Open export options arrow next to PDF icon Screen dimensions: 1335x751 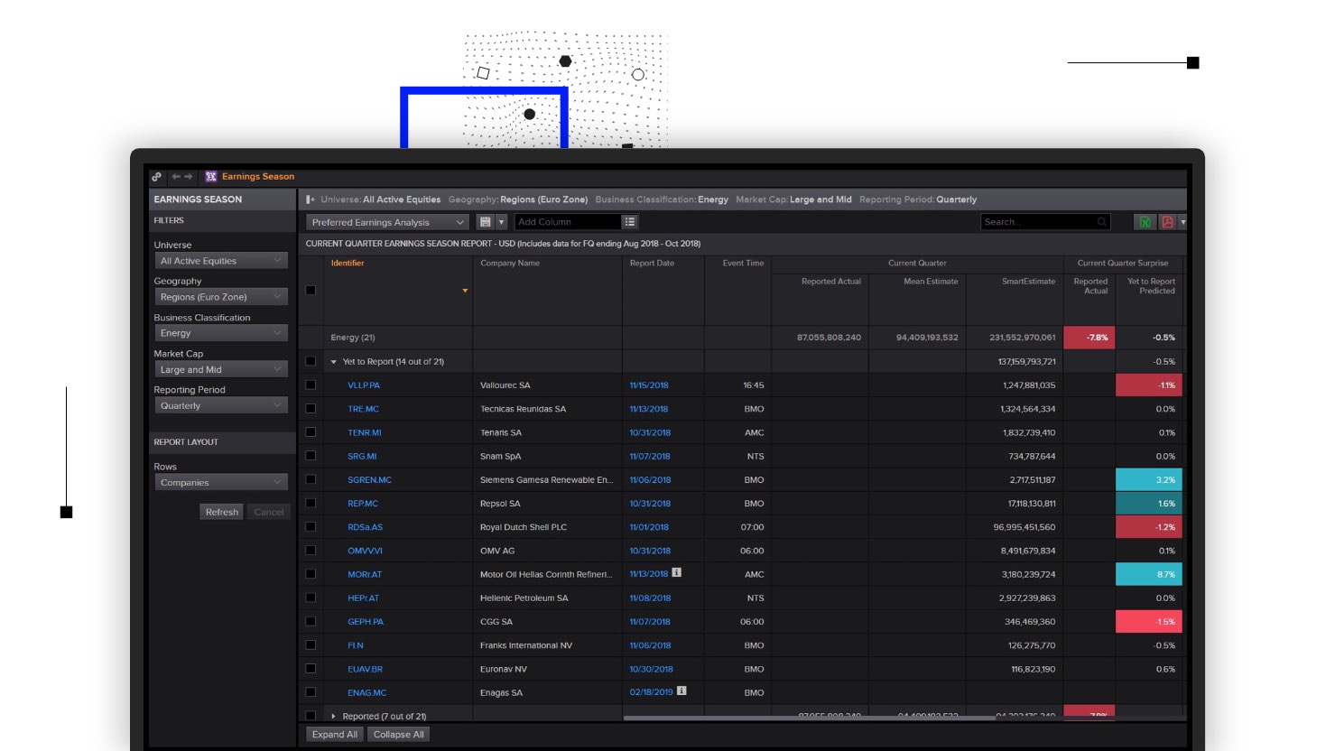1182,222
